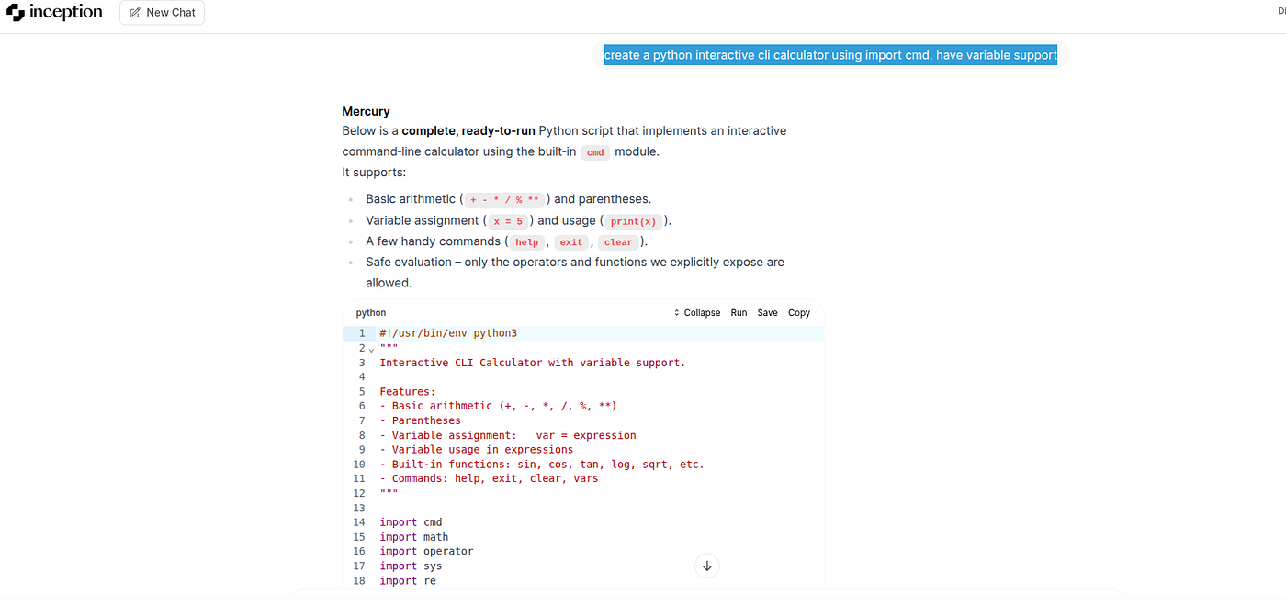Collapse the python code block
Screen dimensions: 1286x605
696,313
